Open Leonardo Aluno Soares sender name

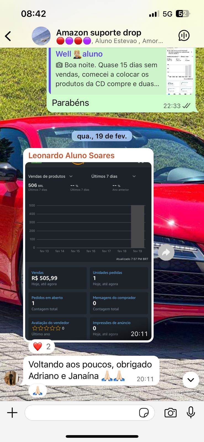click(x=71, y=156)
